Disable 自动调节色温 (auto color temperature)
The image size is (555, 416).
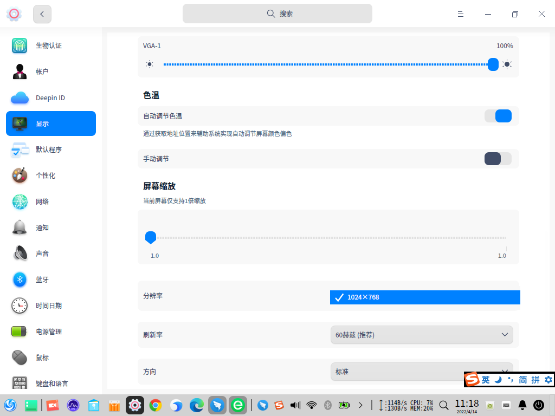(x=498, y=116)
